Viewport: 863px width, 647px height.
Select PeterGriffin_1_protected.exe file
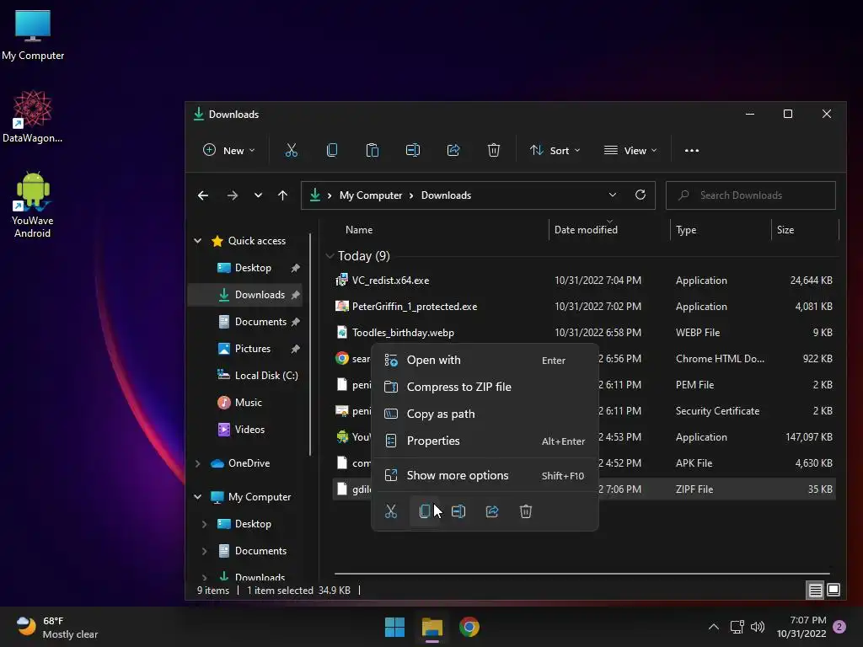[585, 307]
